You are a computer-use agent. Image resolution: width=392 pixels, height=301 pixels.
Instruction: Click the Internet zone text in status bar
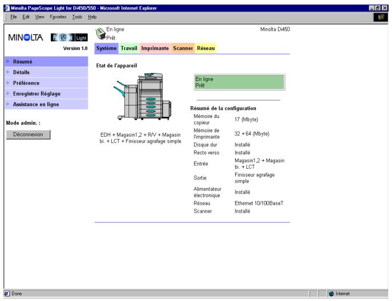click(342, 294)
